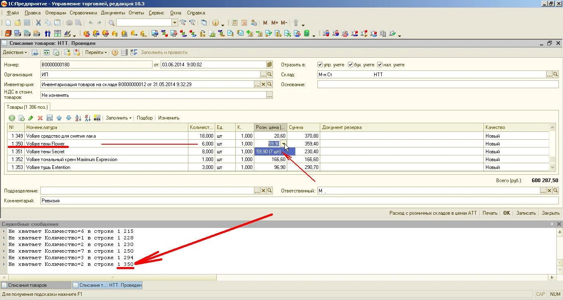563x300 pixels.
Task: Toggle the 'упр. учете' checkbox
Action: pyautogui.click(x=320, y=65)
